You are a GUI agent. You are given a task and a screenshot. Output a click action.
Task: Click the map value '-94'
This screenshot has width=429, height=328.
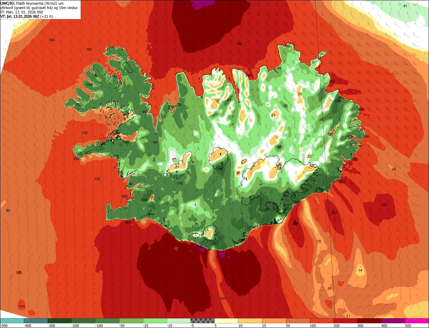pyautogui.click(x=155, y=143)
